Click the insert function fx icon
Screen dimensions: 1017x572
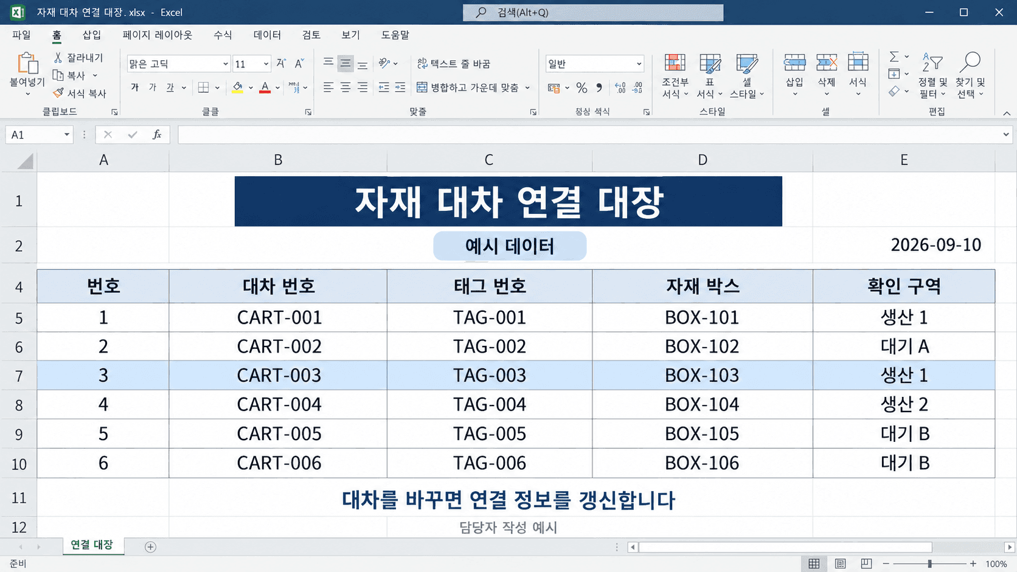coord(157,134)
